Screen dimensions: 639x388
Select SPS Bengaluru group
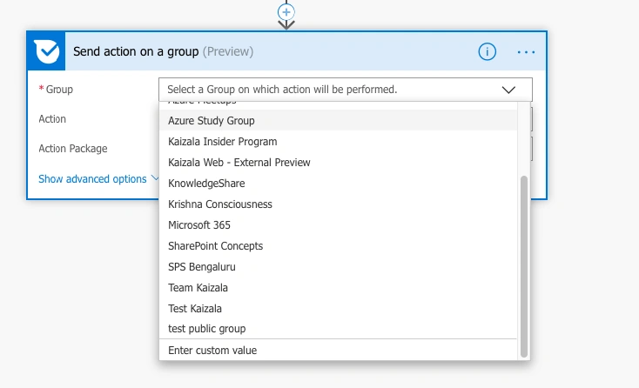pos(339,267)
